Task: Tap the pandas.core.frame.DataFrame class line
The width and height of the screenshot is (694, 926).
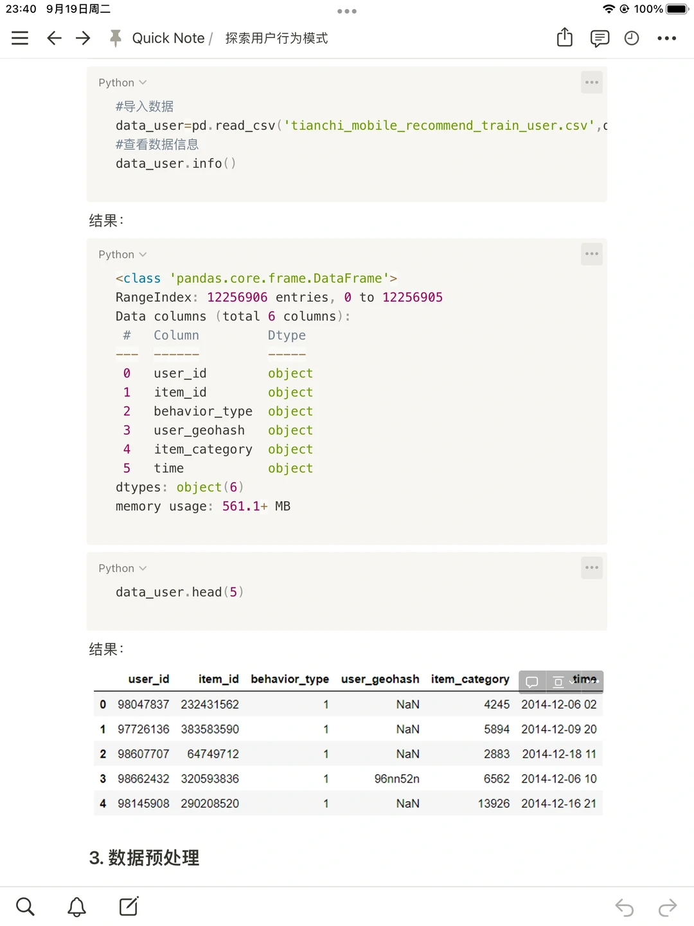Action: tap(256, 278)
